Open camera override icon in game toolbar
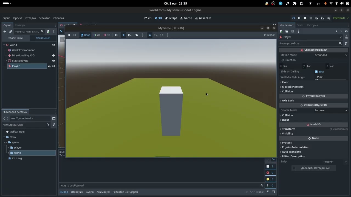Viewport: 351px width, 197px height. coord(137,35)
